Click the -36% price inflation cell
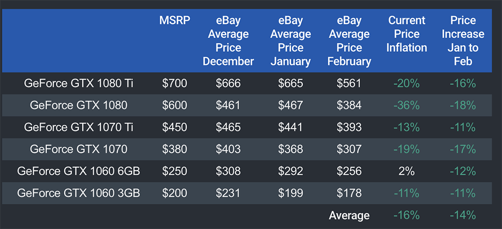Screen dimensions: 502x229 (407, 105)
